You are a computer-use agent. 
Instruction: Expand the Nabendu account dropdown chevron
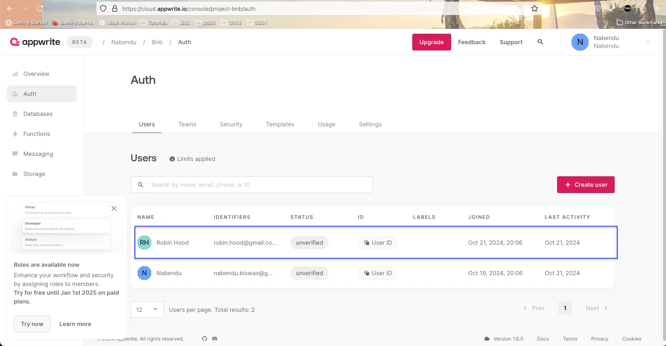(648, 42)
